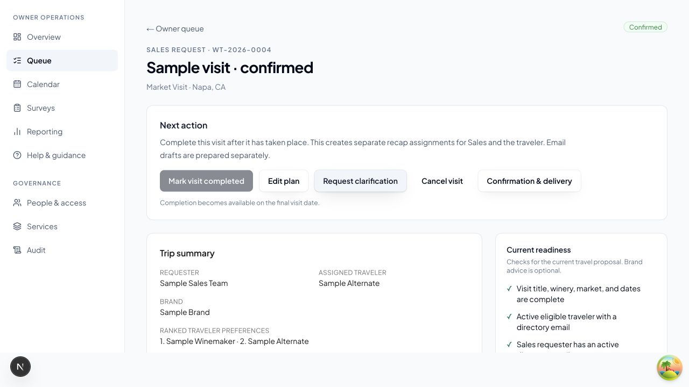
Task: Click ranked preferences line with Sample Winemaker
Action: 234,341
